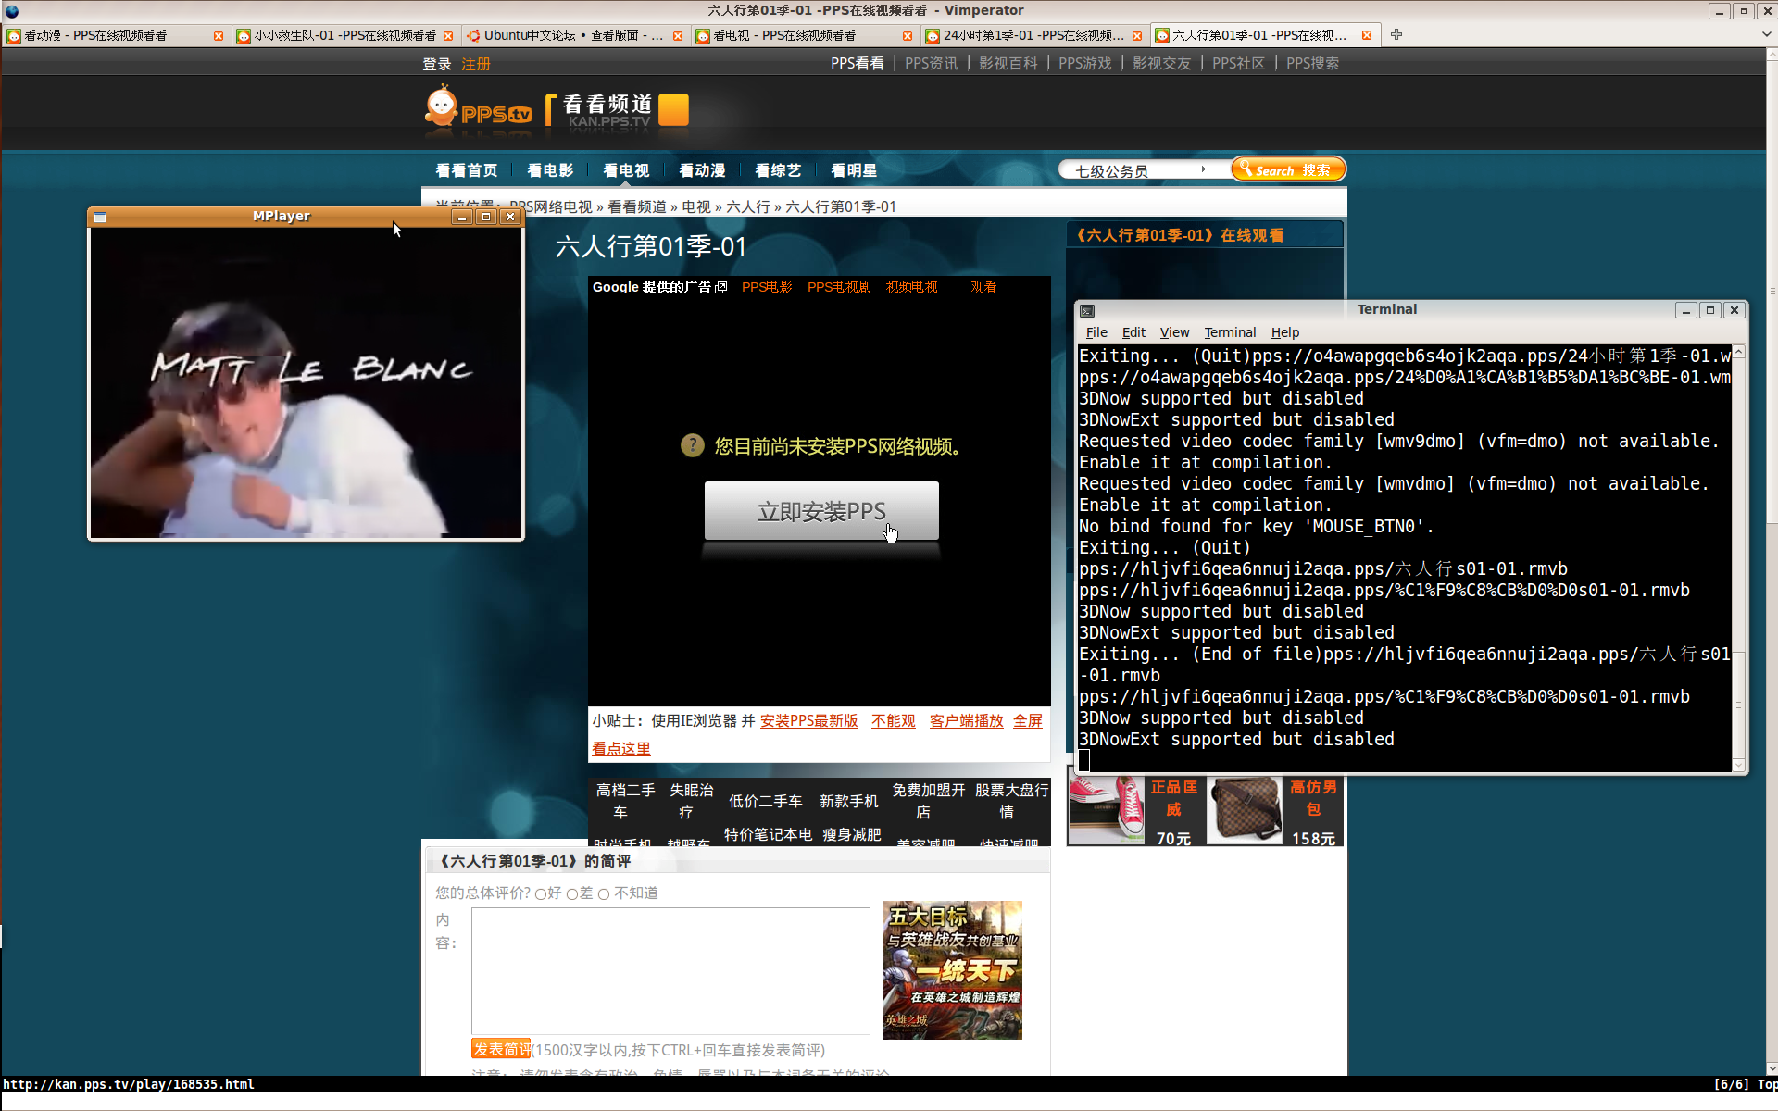The width and height of the screenshot is (1778, 1111).
Task: Open the Terminal Edit menu
Action: pyautogui.click(x=1133, y=332)
